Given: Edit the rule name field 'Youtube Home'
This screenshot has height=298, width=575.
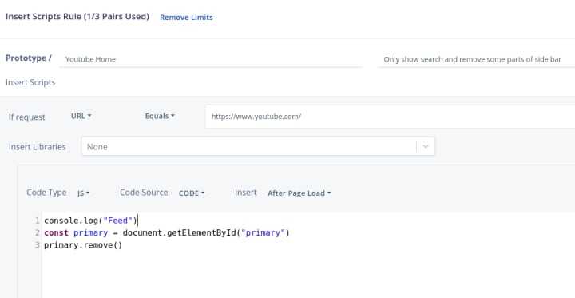Looking at the screenshot, I should coord(211,59).
